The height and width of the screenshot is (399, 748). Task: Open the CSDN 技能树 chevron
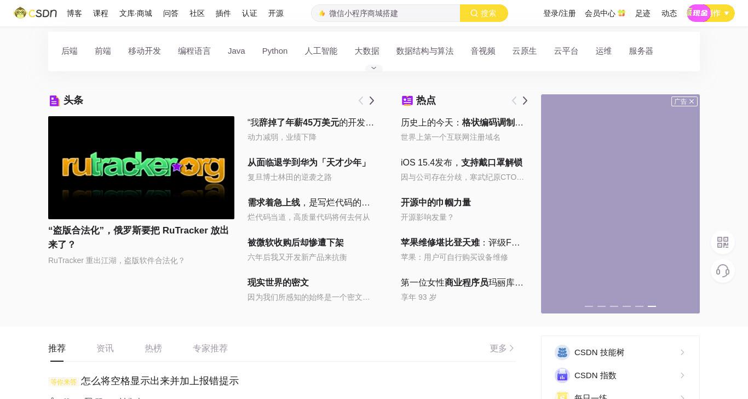click(x=682, y=352)
